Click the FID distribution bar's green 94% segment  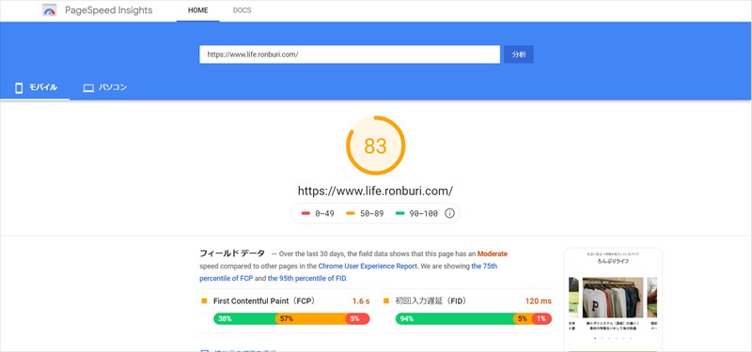455,319
